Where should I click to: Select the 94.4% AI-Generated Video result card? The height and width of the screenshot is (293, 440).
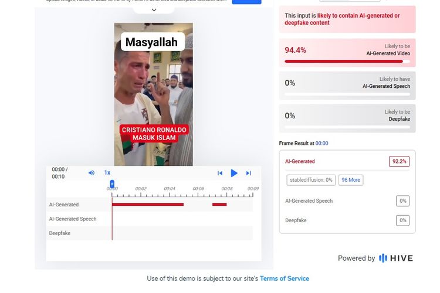point(347,53)
